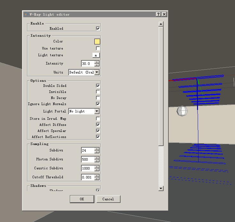Increase Photon Subdivs with up arrow
Viewport: 235px width, 222px height.
click(97, 158)
